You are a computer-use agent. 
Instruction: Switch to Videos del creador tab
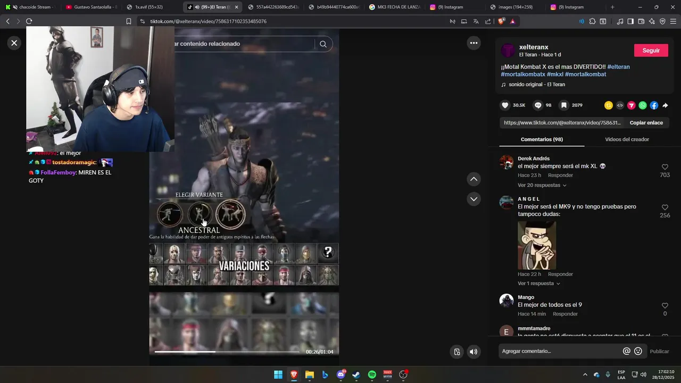click(x=627, y=139)
